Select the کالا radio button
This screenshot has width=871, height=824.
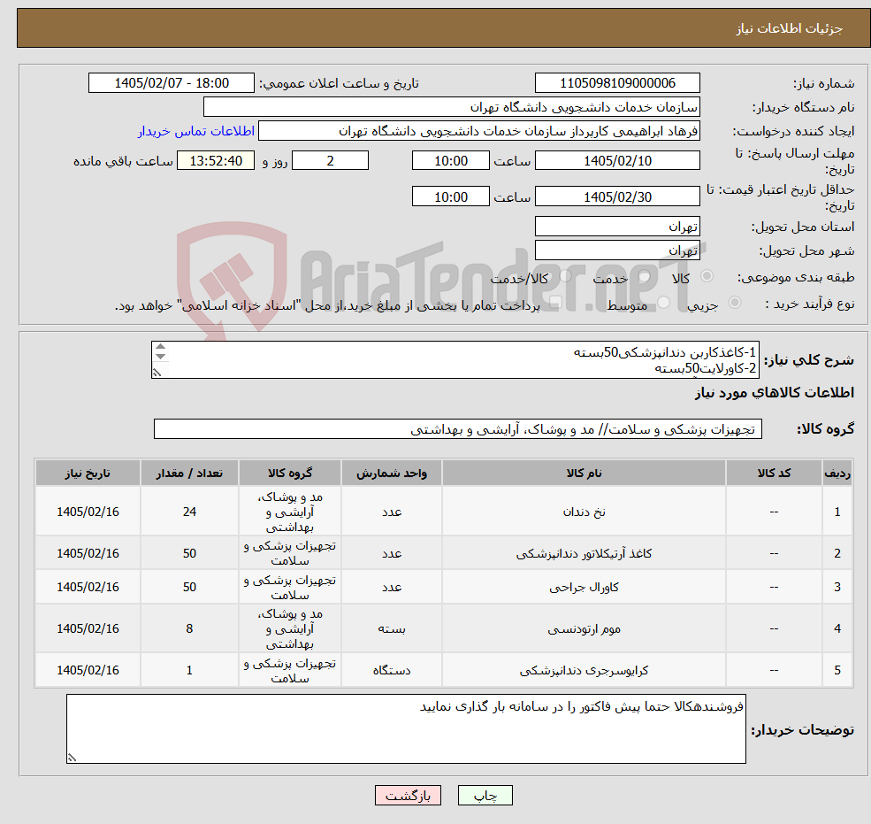pos(707,276)
